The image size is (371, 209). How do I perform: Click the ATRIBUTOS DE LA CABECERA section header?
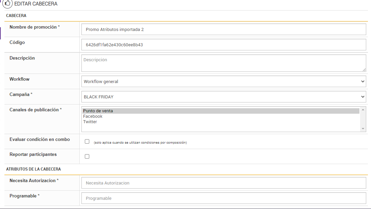(33, 169)
